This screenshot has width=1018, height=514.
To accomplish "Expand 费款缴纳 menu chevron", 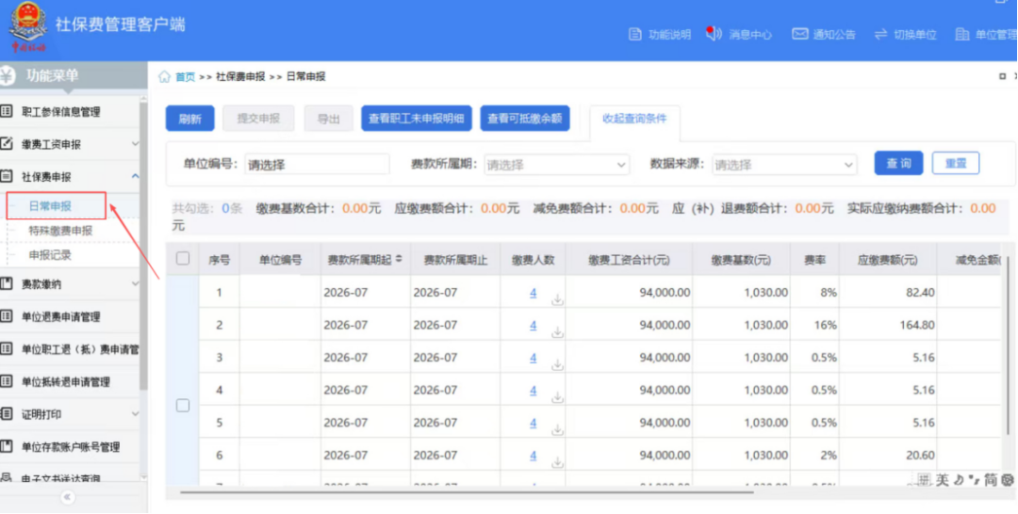I will [135, 283].
